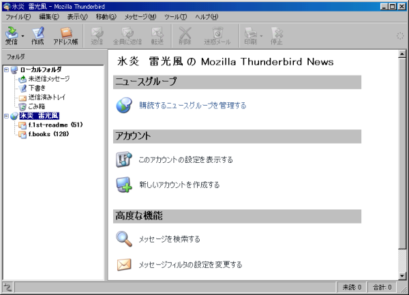The image size is (409, 295).
Task: Click the 下書き folder pencil icon
Action: click(22, 89)
